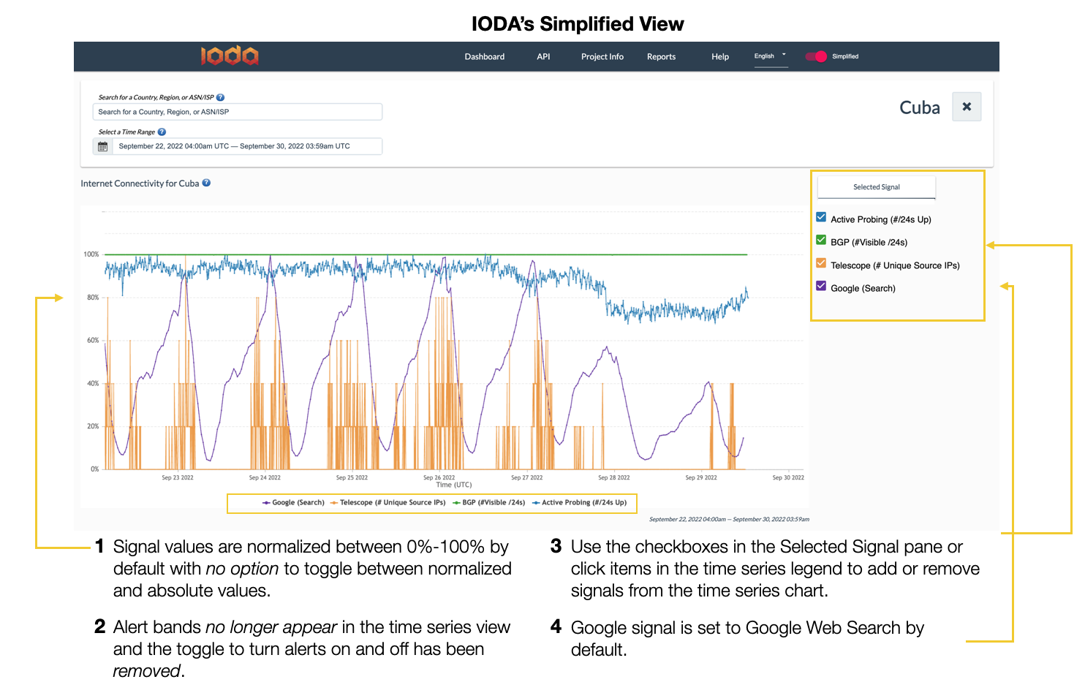
Task: Uncheck BGP (#Visible /24s) checkbox
Action: tap(821, 240)
